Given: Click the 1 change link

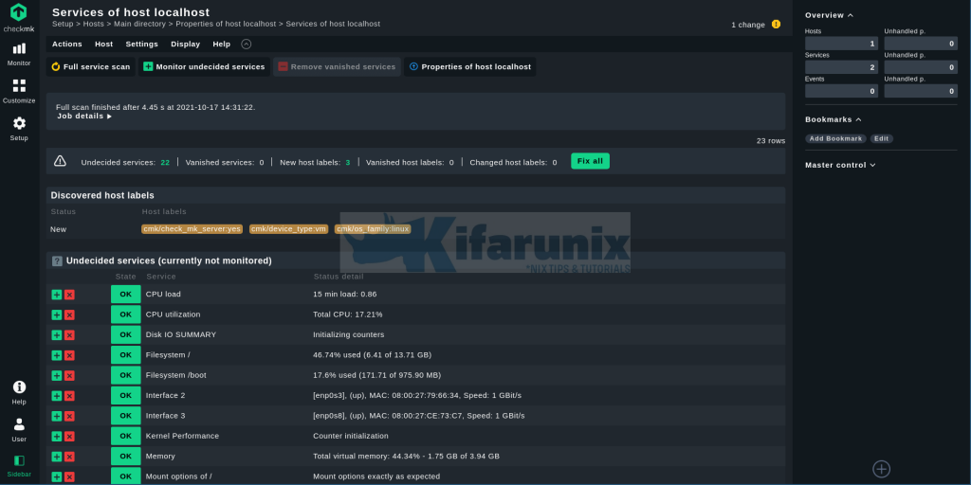Looking at the screenshot, I should coord(748,25).
